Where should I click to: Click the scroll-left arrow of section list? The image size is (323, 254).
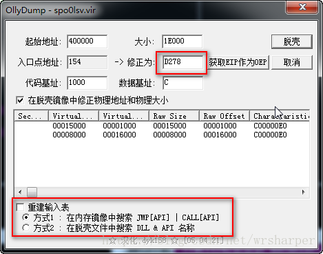20,192
